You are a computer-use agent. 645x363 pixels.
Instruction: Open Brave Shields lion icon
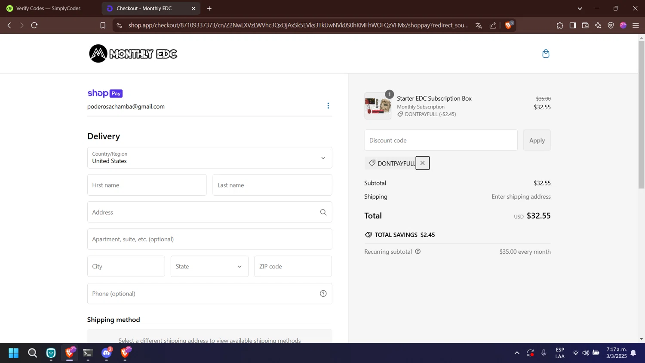[x=509, y=25]
